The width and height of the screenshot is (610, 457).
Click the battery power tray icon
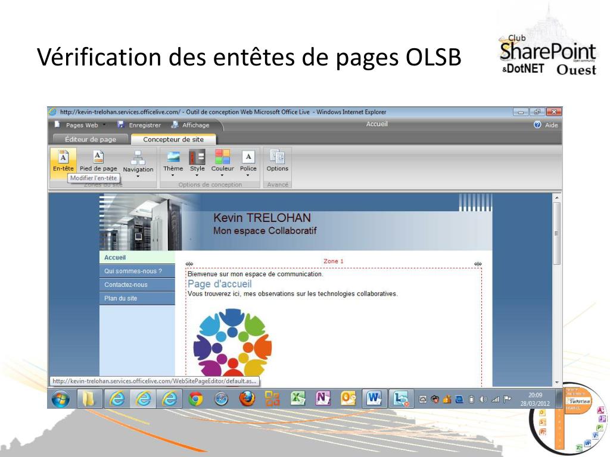click(472, 399)
